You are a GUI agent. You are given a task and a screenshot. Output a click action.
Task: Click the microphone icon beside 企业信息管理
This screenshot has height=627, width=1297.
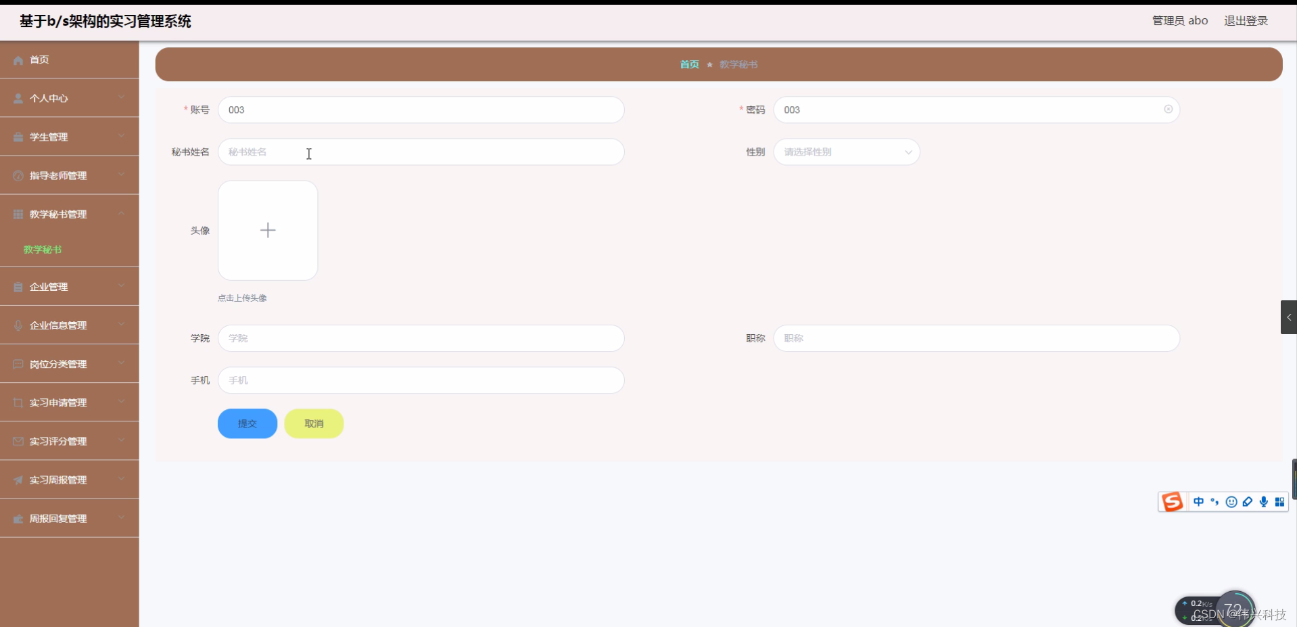pos(17,325)
